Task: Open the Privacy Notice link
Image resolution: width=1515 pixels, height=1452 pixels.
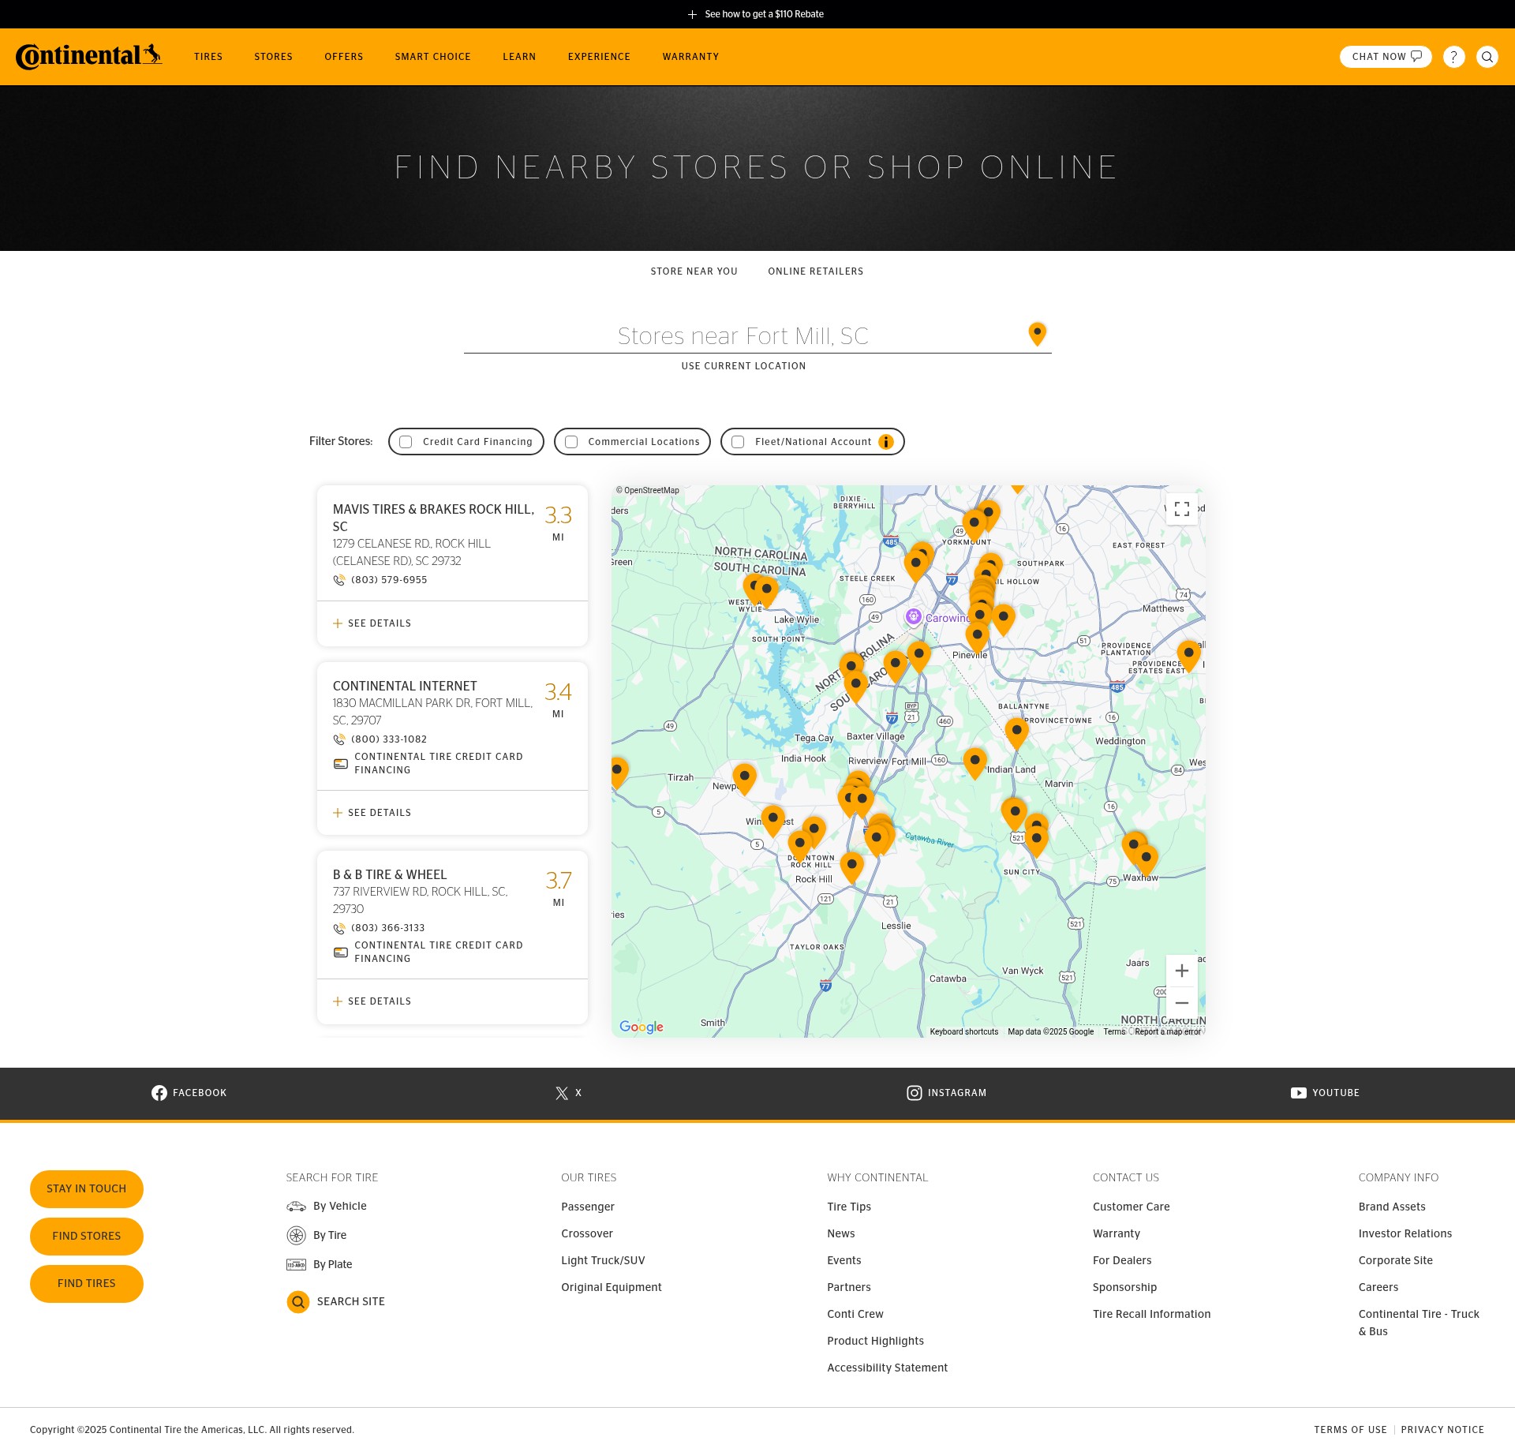Action: (x=1442, y=1430)
